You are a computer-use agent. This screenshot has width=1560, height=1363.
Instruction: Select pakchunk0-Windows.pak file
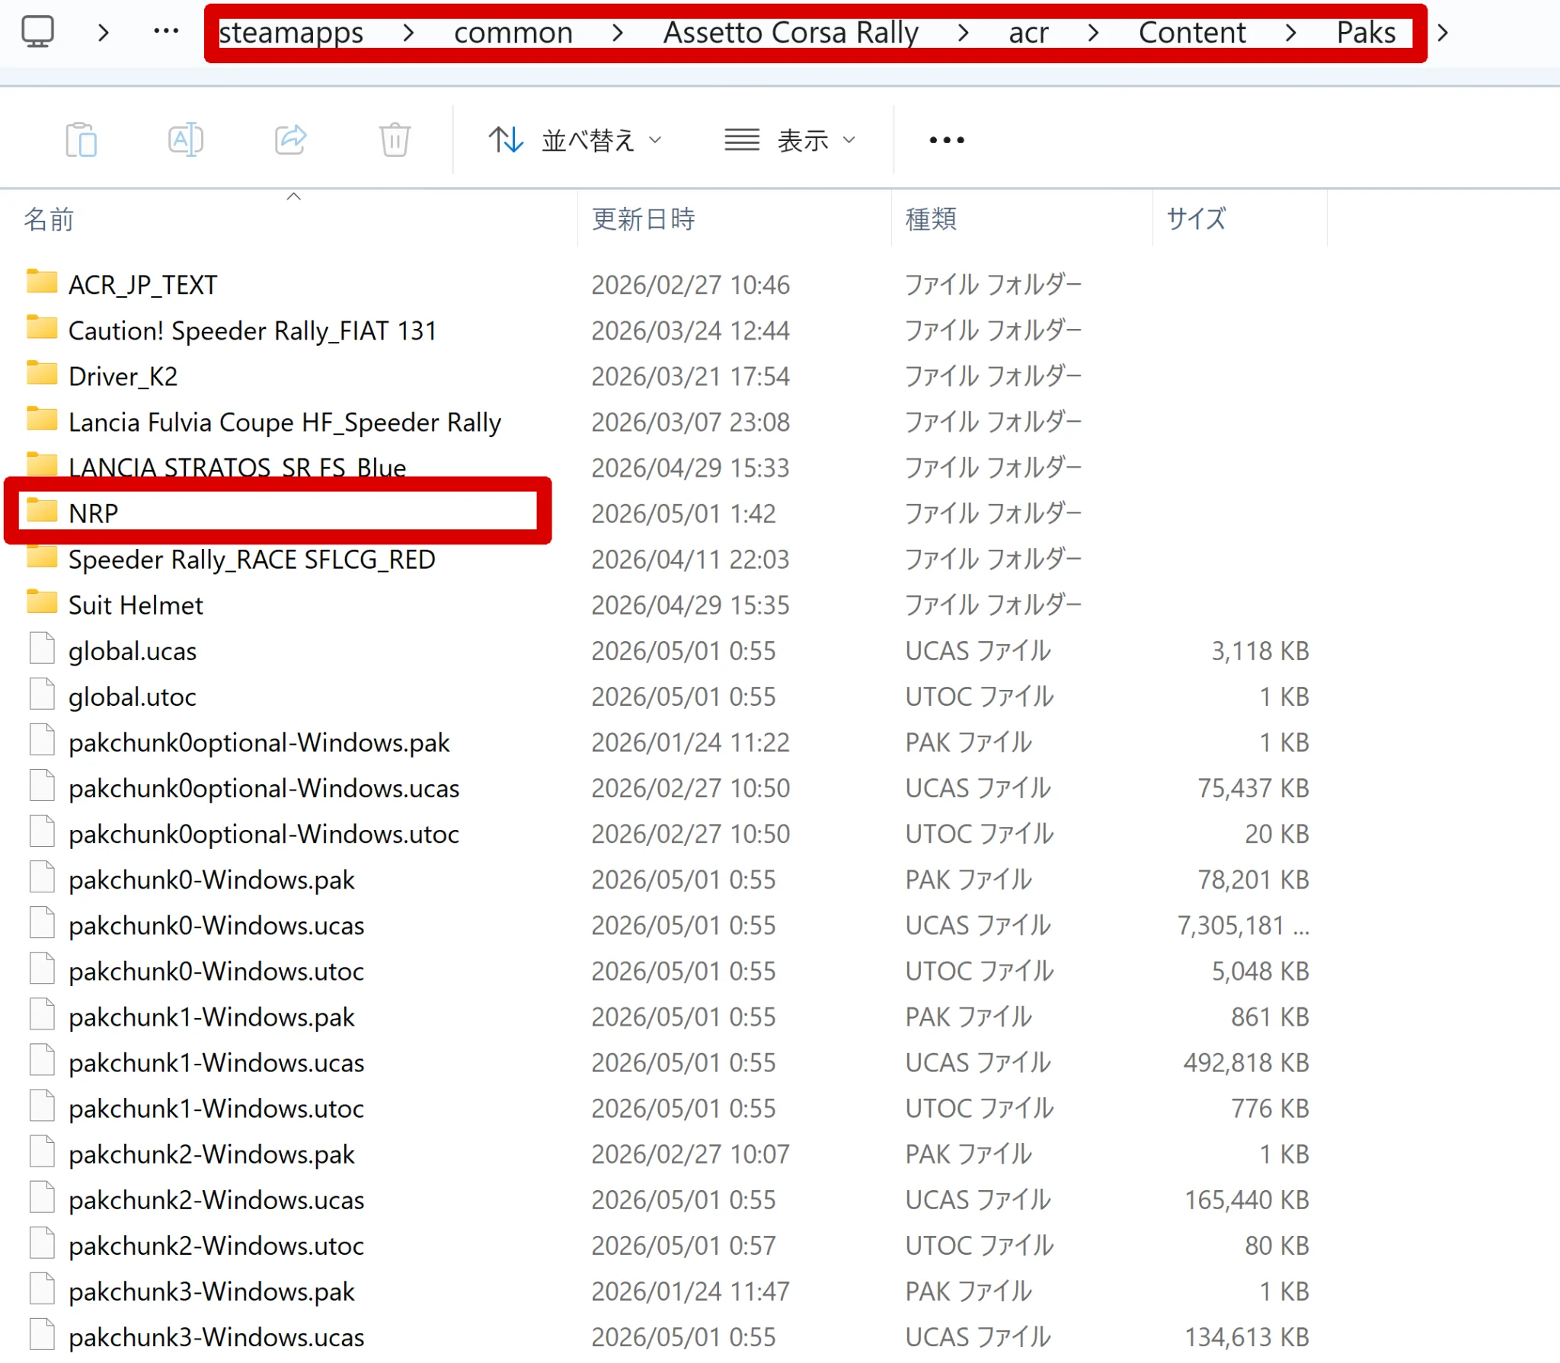[x=212, y=879]
